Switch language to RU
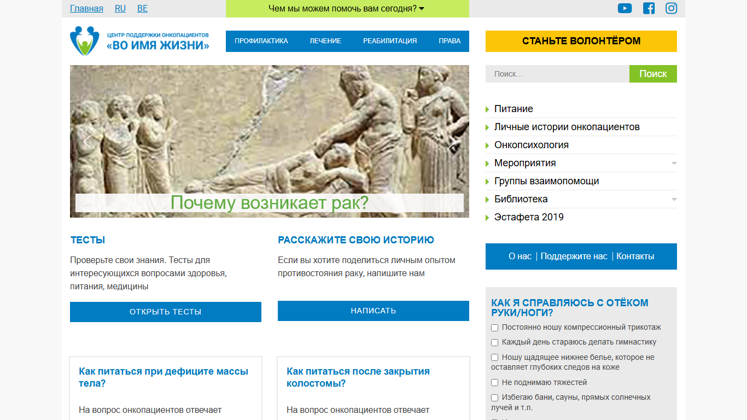Screen dimensions: 747x420 pos(120,9)
